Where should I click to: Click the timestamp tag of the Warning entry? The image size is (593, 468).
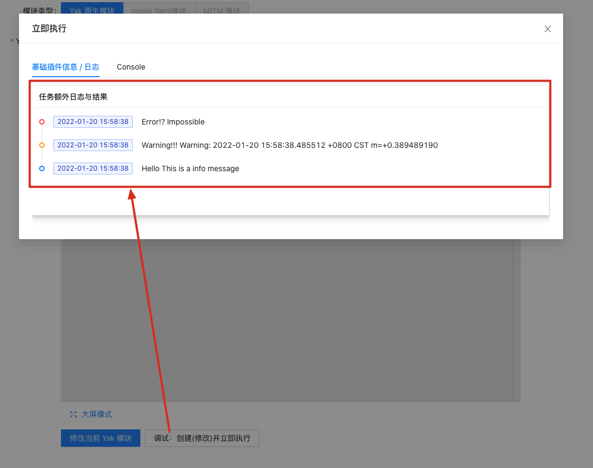pyautogui.click(x=93, y=145)
